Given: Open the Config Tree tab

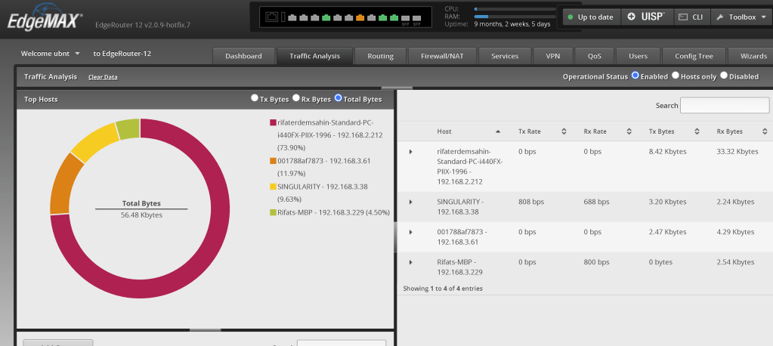Looking at the screenshot, I should [x=694, y=56].
